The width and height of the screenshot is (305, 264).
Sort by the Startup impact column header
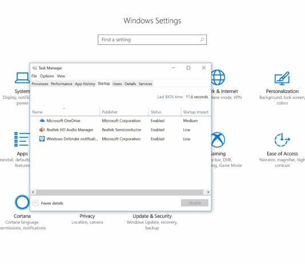coord(196,112)
